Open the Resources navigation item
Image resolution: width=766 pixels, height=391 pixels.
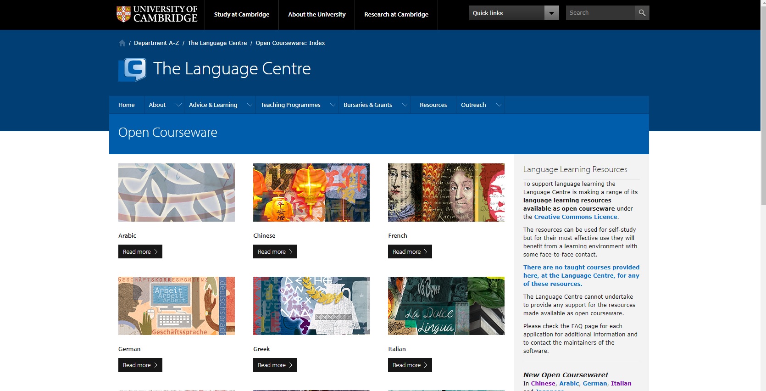pyautogui.click(x=433, y=105)
